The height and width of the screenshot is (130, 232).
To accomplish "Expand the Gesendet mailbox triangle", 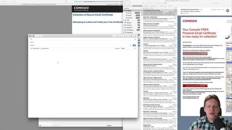I will 124,27.
